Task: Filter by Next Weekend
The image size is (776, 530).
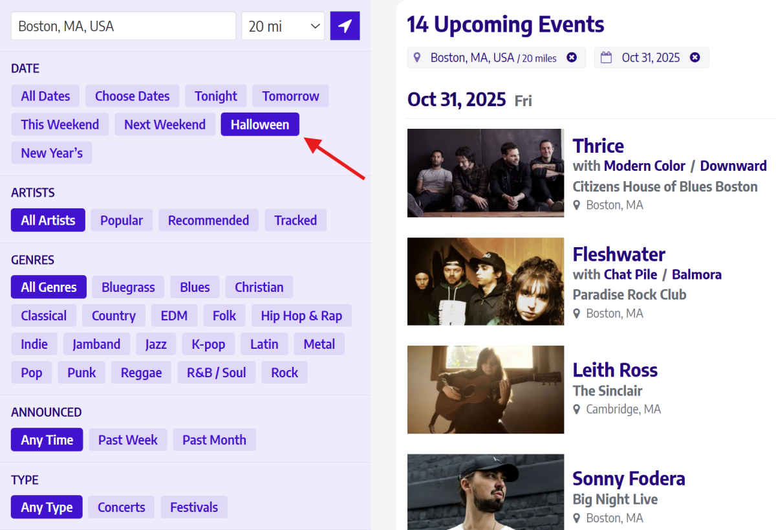Action: (x=165, y=124)
